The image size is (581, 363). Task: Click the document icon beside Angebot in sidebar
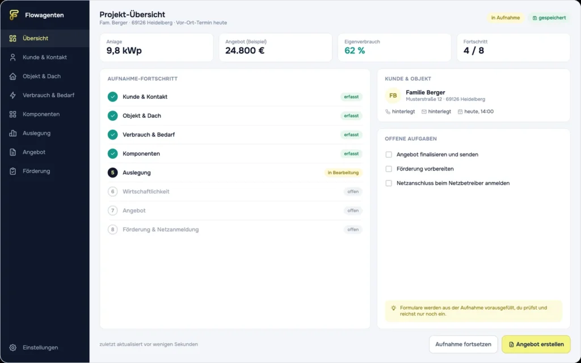(13, 152)
